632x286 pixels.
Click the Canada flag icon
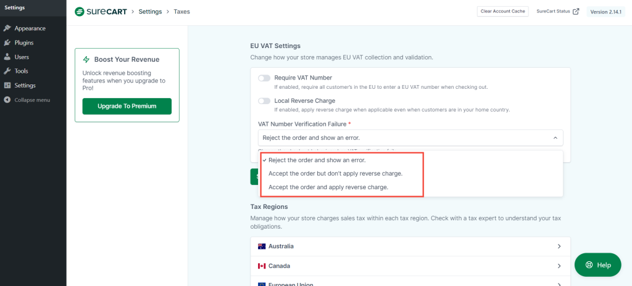click(x=262, y=266)
